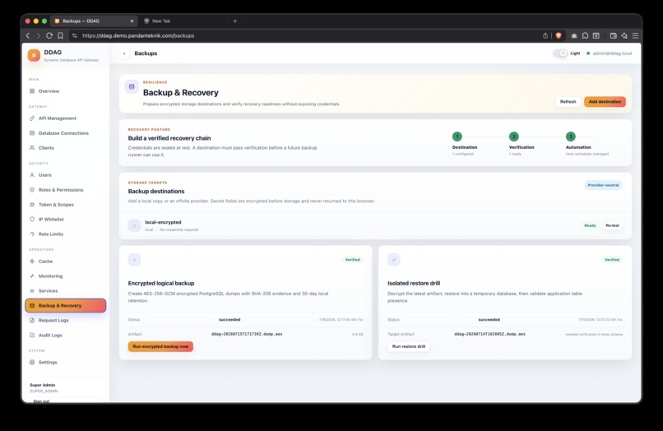Image resolution: width=663 pixels, height=431 pixels.
Task: Click artifact ddag-20260715T171739Z.dump.aes
Action: click(x=247, y=334)
